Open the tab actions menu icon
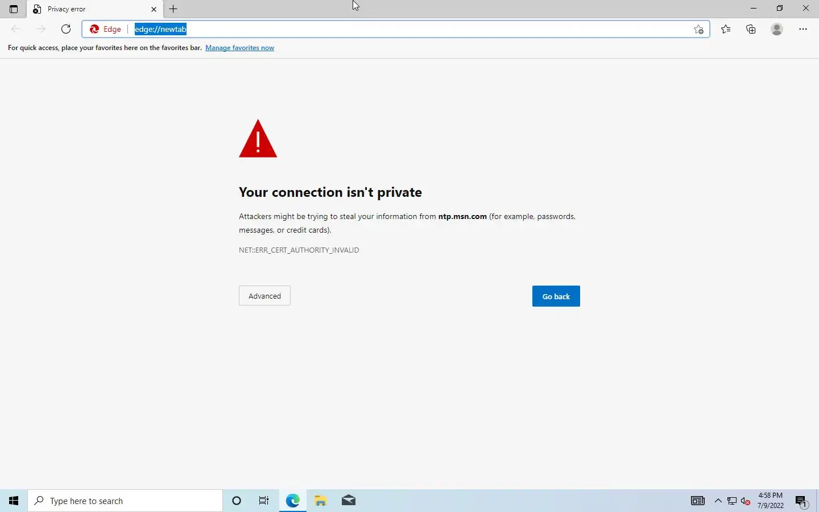The width and height of the screenshot is (819, 512). click(x=14, y=9)
